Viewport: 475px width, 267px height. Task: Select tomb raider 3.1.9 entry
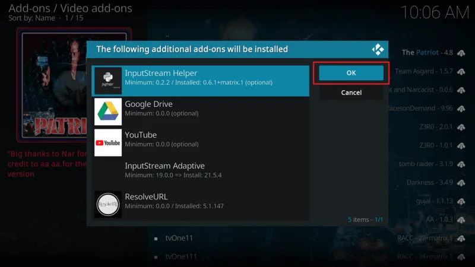coord(426,164)
